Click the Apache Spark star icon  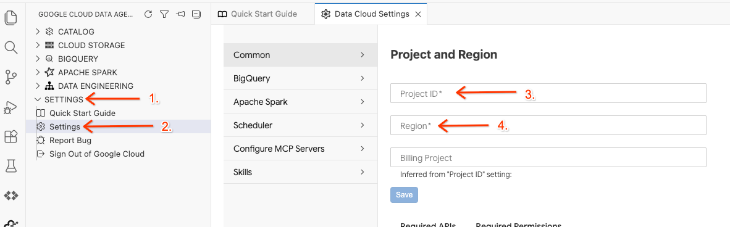[49, 72]
